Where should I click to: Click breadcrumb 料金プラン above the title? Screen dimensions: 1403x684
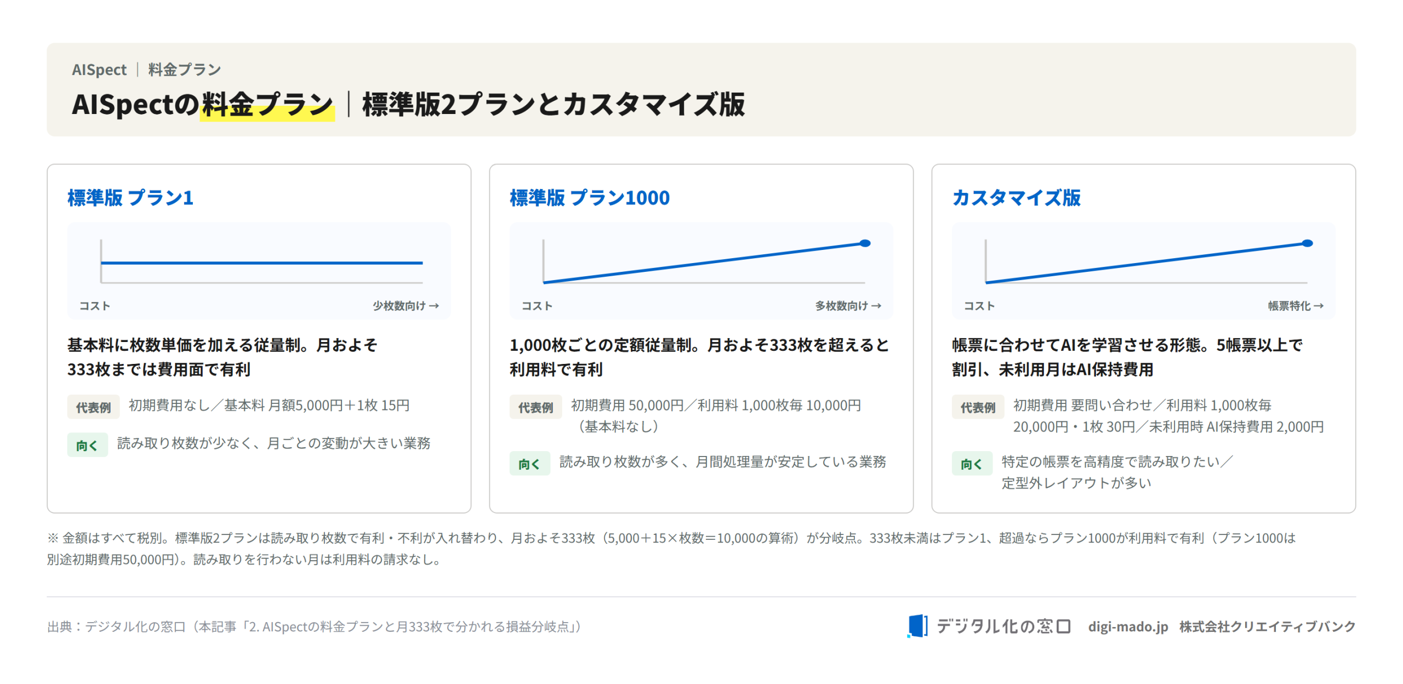[184, 70]
